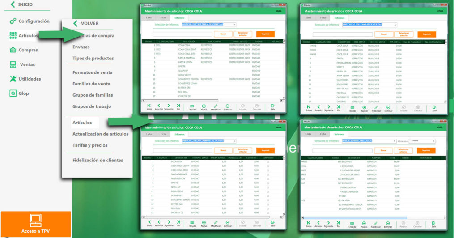This screenshot has width=458, height=238.
Task: Expand report dropdown in familia de ventas window
Action: (395, 25)
